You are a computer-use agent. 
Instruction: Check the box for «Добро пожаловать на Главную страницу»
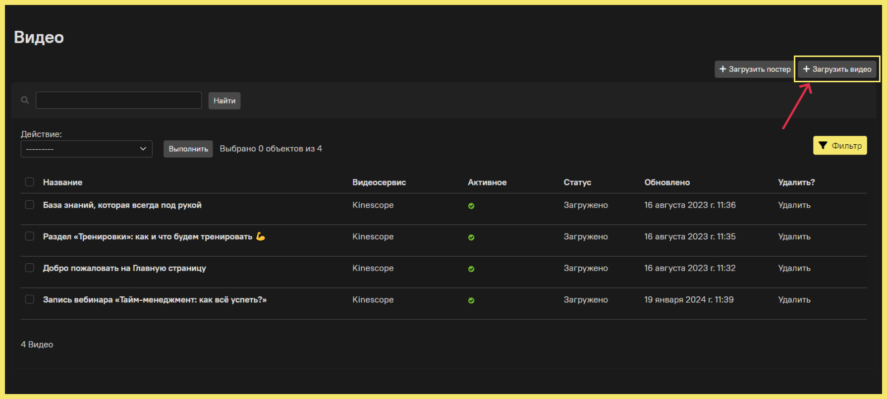(x=30, y=268)
